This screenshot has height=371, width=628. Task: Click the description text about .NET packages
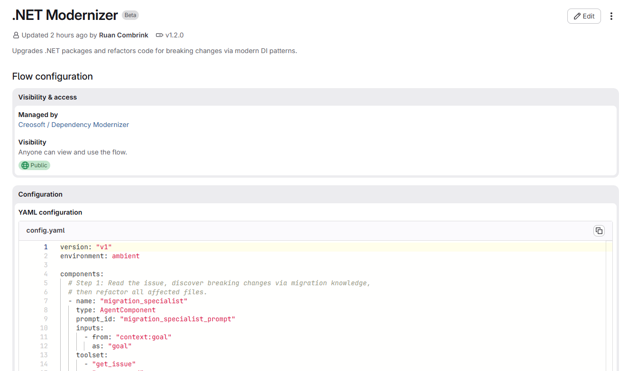pyautogui.click(x=155, y=51)
